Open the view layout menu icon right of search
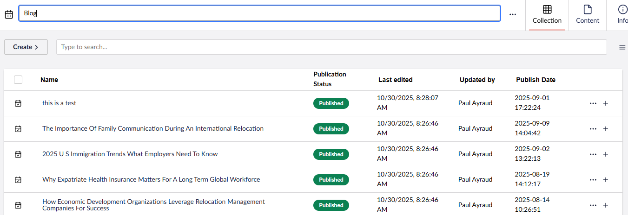Viewport: 628px width, 215px height. point(622,47)
